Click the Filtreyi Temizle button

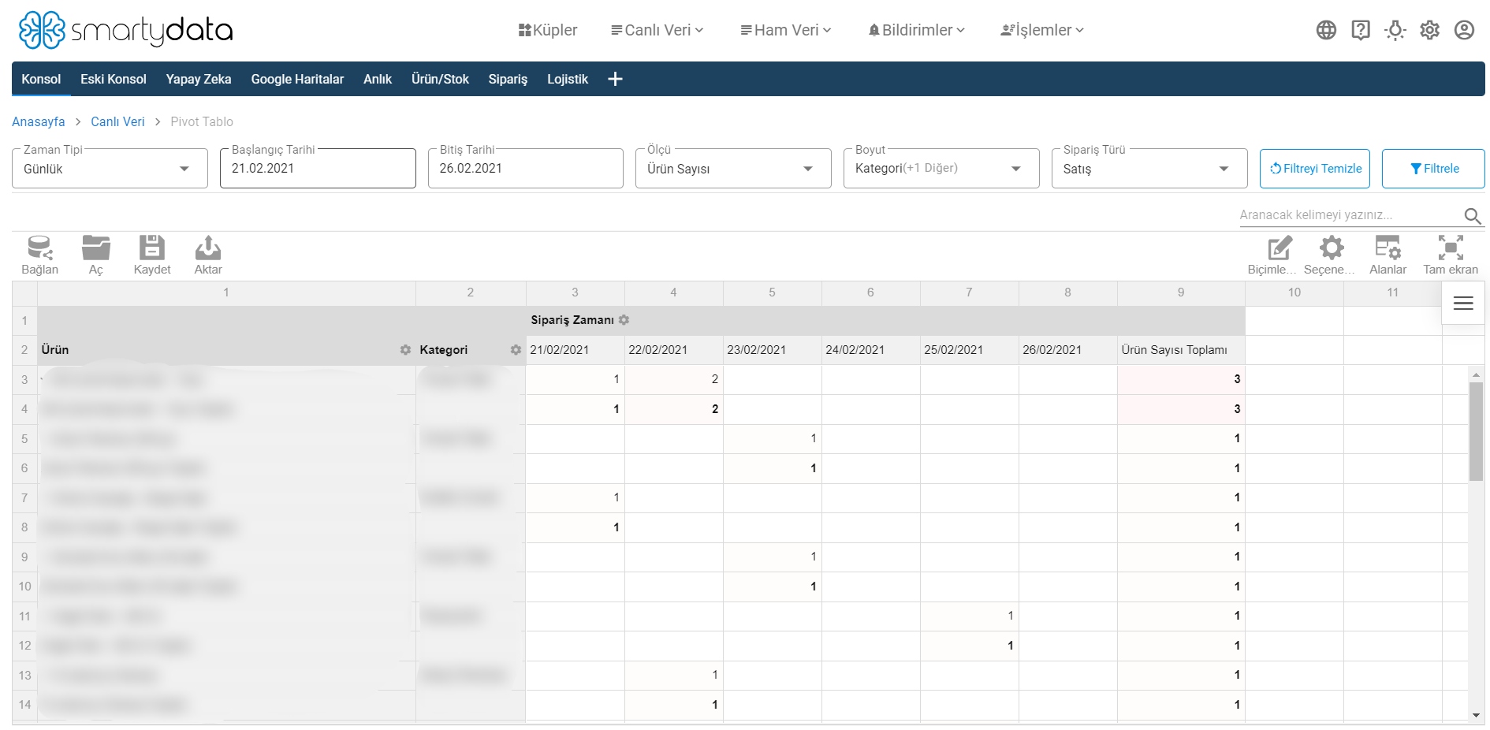[x=1315, y=169]
